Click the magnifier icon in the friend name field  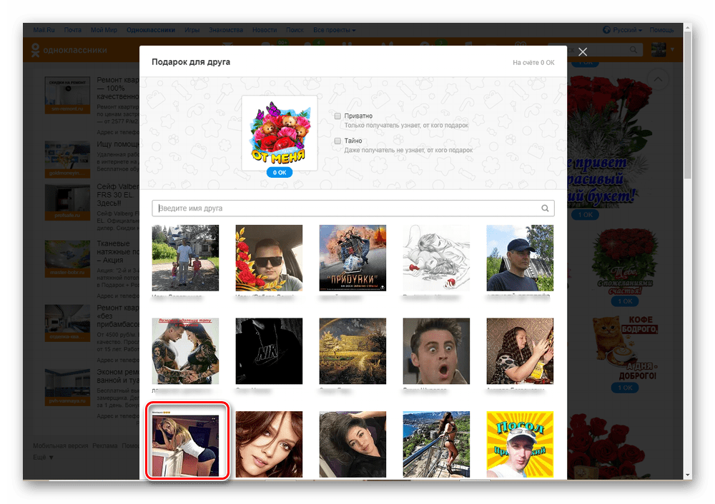click(x=545, y=208)
